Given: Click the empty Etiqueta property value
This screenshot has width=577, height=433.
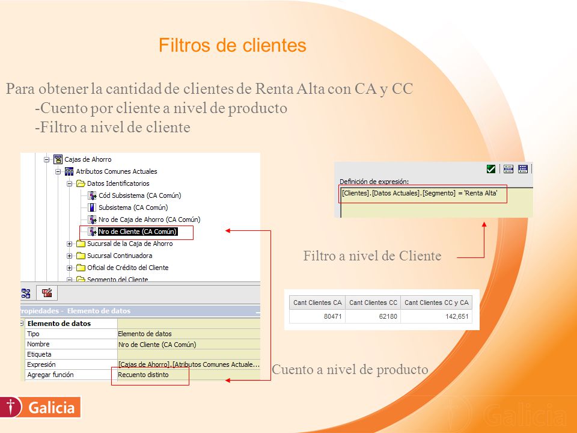Looking at the screenshot, I should tap(189, 355).
